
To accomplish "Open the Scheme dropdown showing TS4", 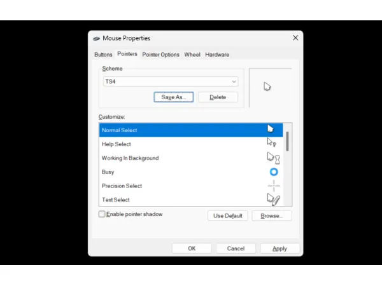I will point(171,81).
